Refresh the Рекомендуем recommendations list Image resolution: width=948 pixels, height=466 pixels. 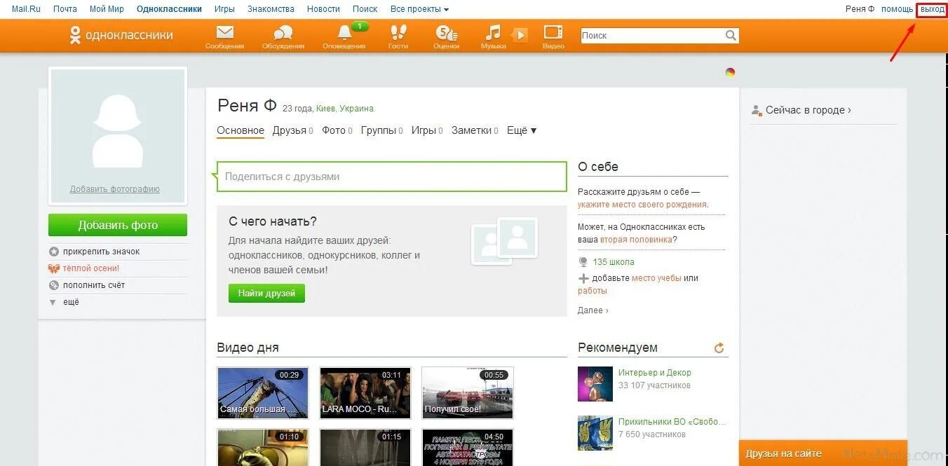click(719, 348)
